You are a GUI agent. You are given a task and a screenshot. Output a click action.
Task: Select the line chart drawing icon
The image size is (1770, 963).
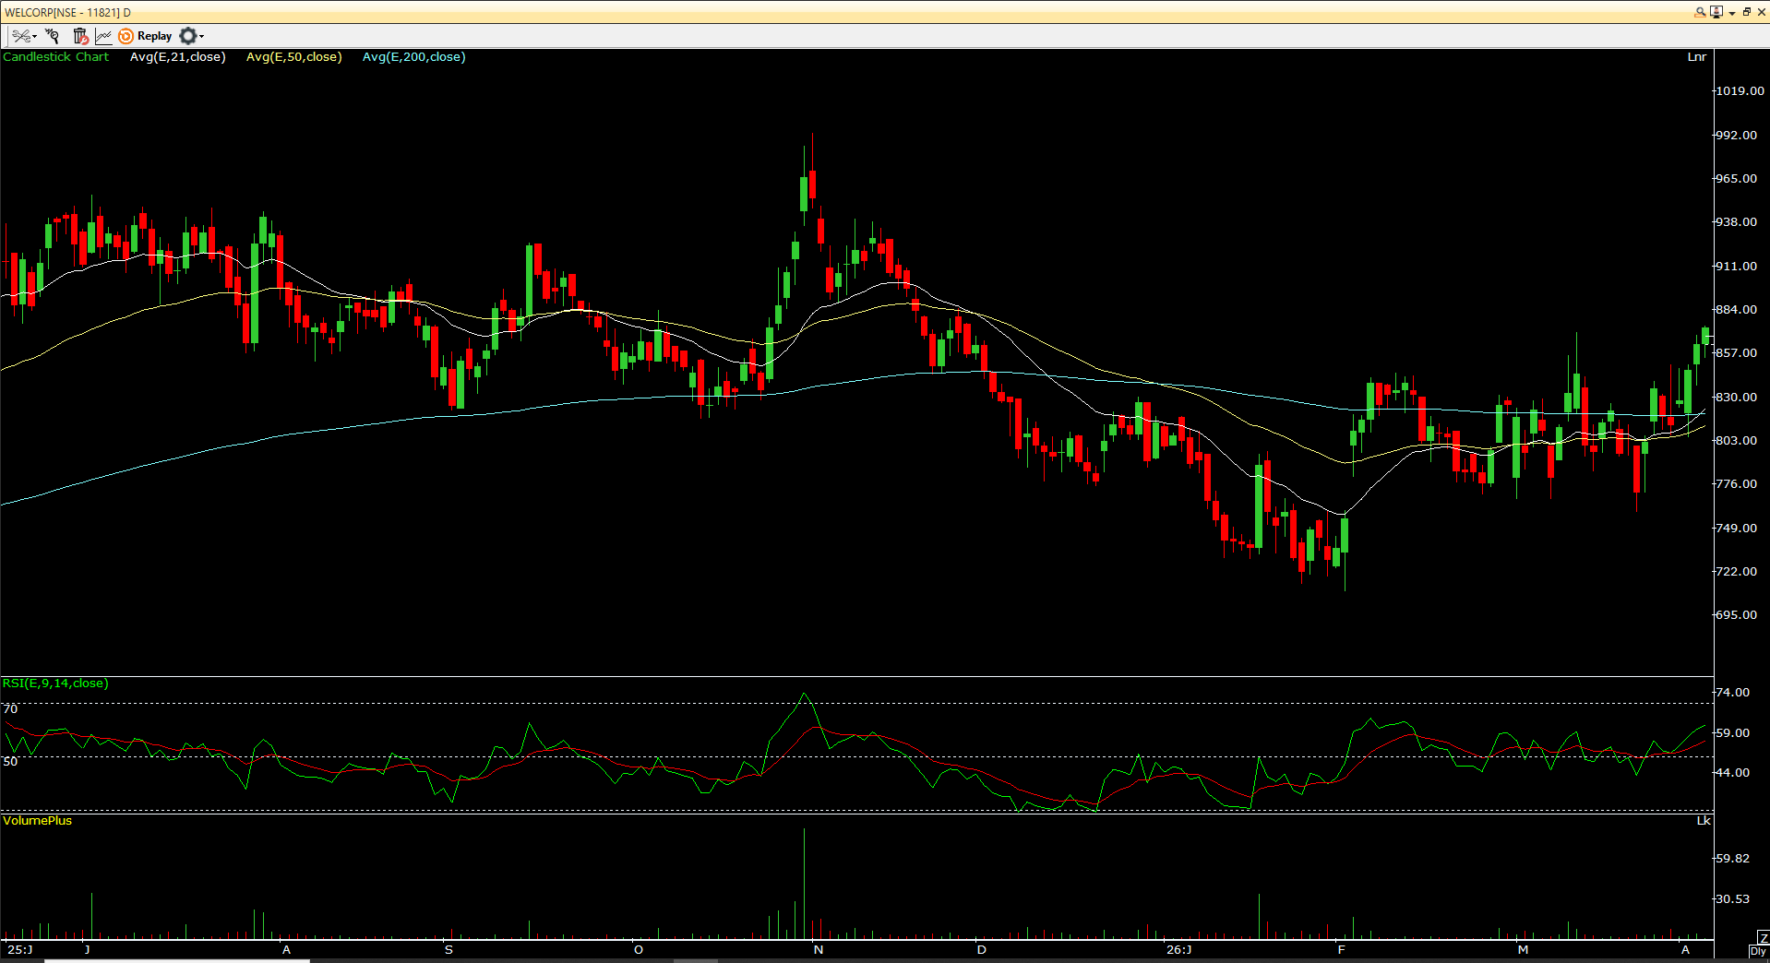tap(103, 36)
